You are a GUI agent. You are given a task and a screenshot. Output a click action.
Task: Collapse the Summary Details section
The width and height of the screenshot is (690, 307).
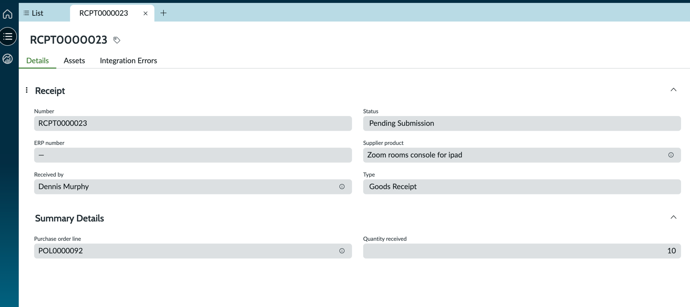click(x=673, y=218)
